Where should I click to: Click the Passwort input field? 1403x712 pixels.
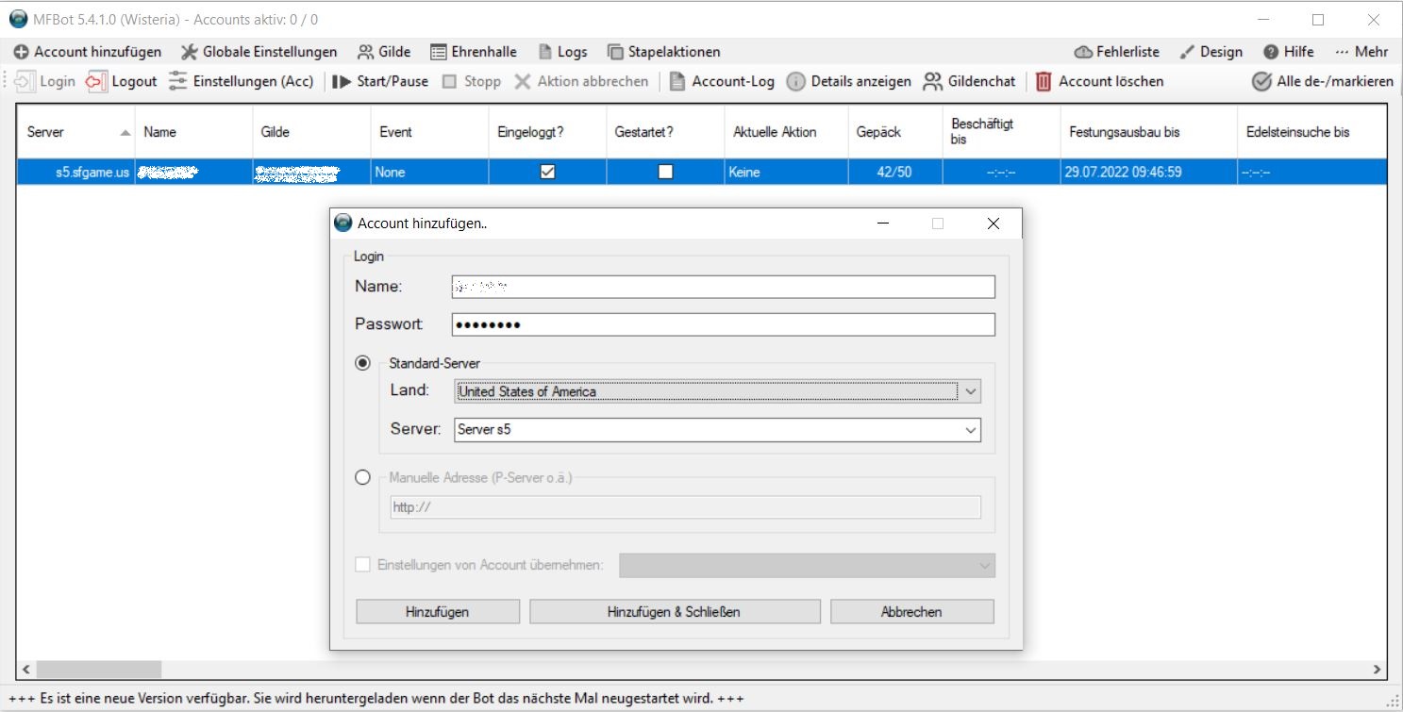point(724,324)
